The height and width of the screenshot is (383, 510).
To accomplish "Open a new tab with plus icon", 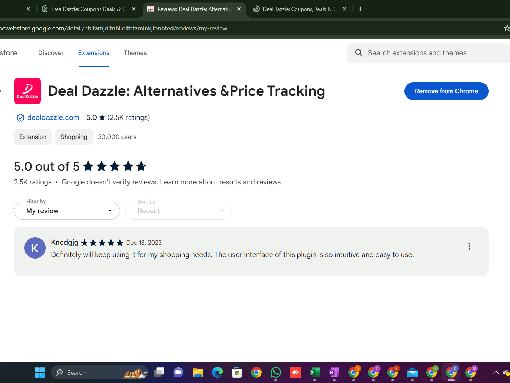I will (360, 9).
